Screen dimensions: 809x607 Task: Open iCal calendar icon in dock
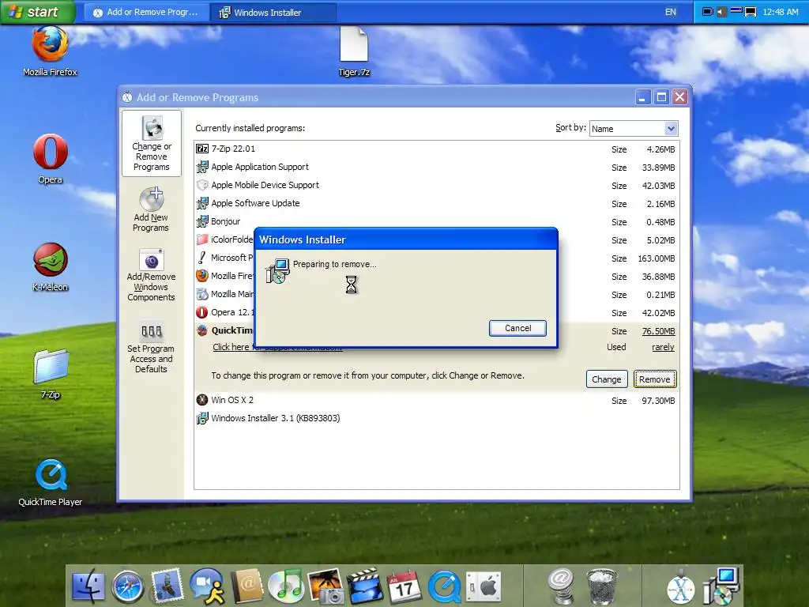pos(404,587)
